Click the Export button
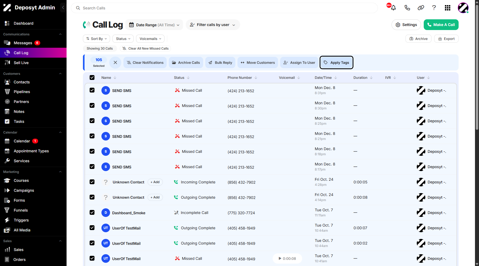This screenshot has width=479, height=266. click(446, 39)
